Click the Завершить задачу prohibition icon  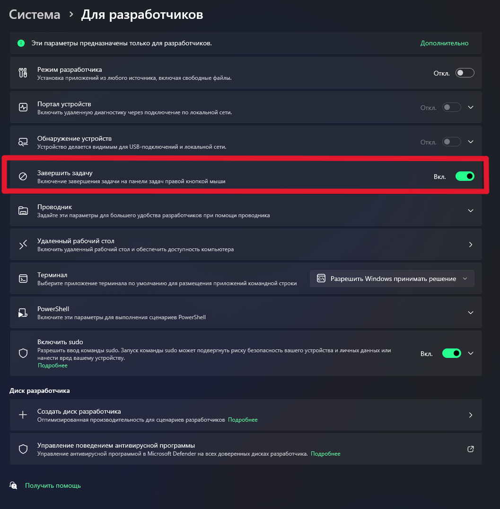point(22,176)
